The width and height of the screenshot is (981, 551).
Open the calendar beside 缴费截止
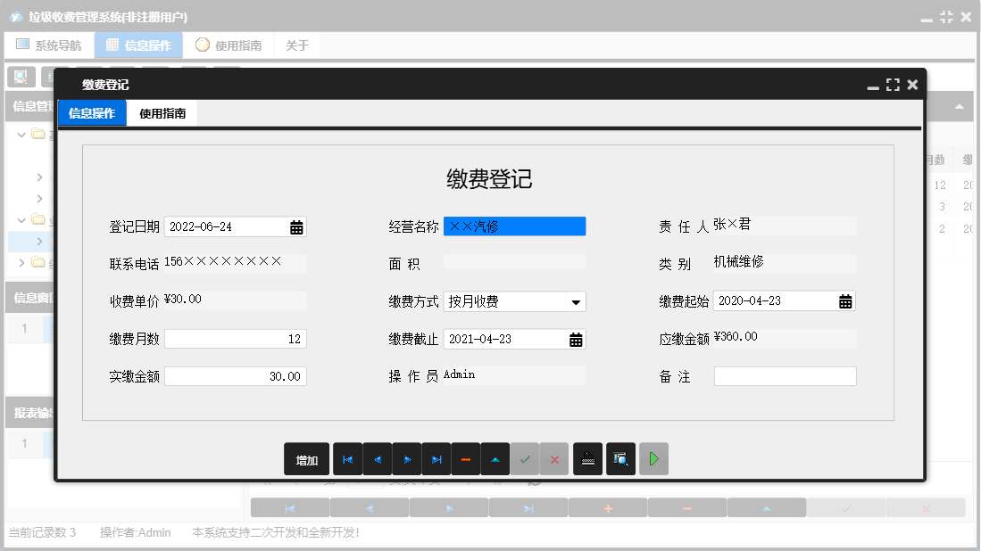pyautogui.click(x=578, y=339)
